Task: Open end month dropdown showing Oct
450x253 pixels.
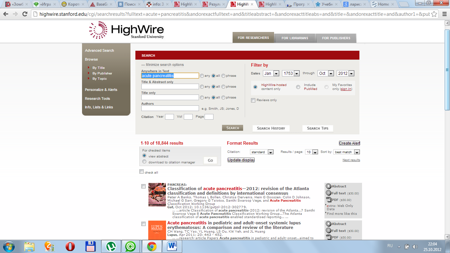Action: point(326,73)
